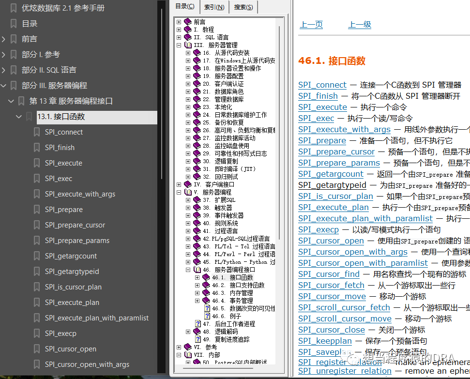
Task: Expand the 22. 管理数据库 tree node
Action: coord(188,99)
